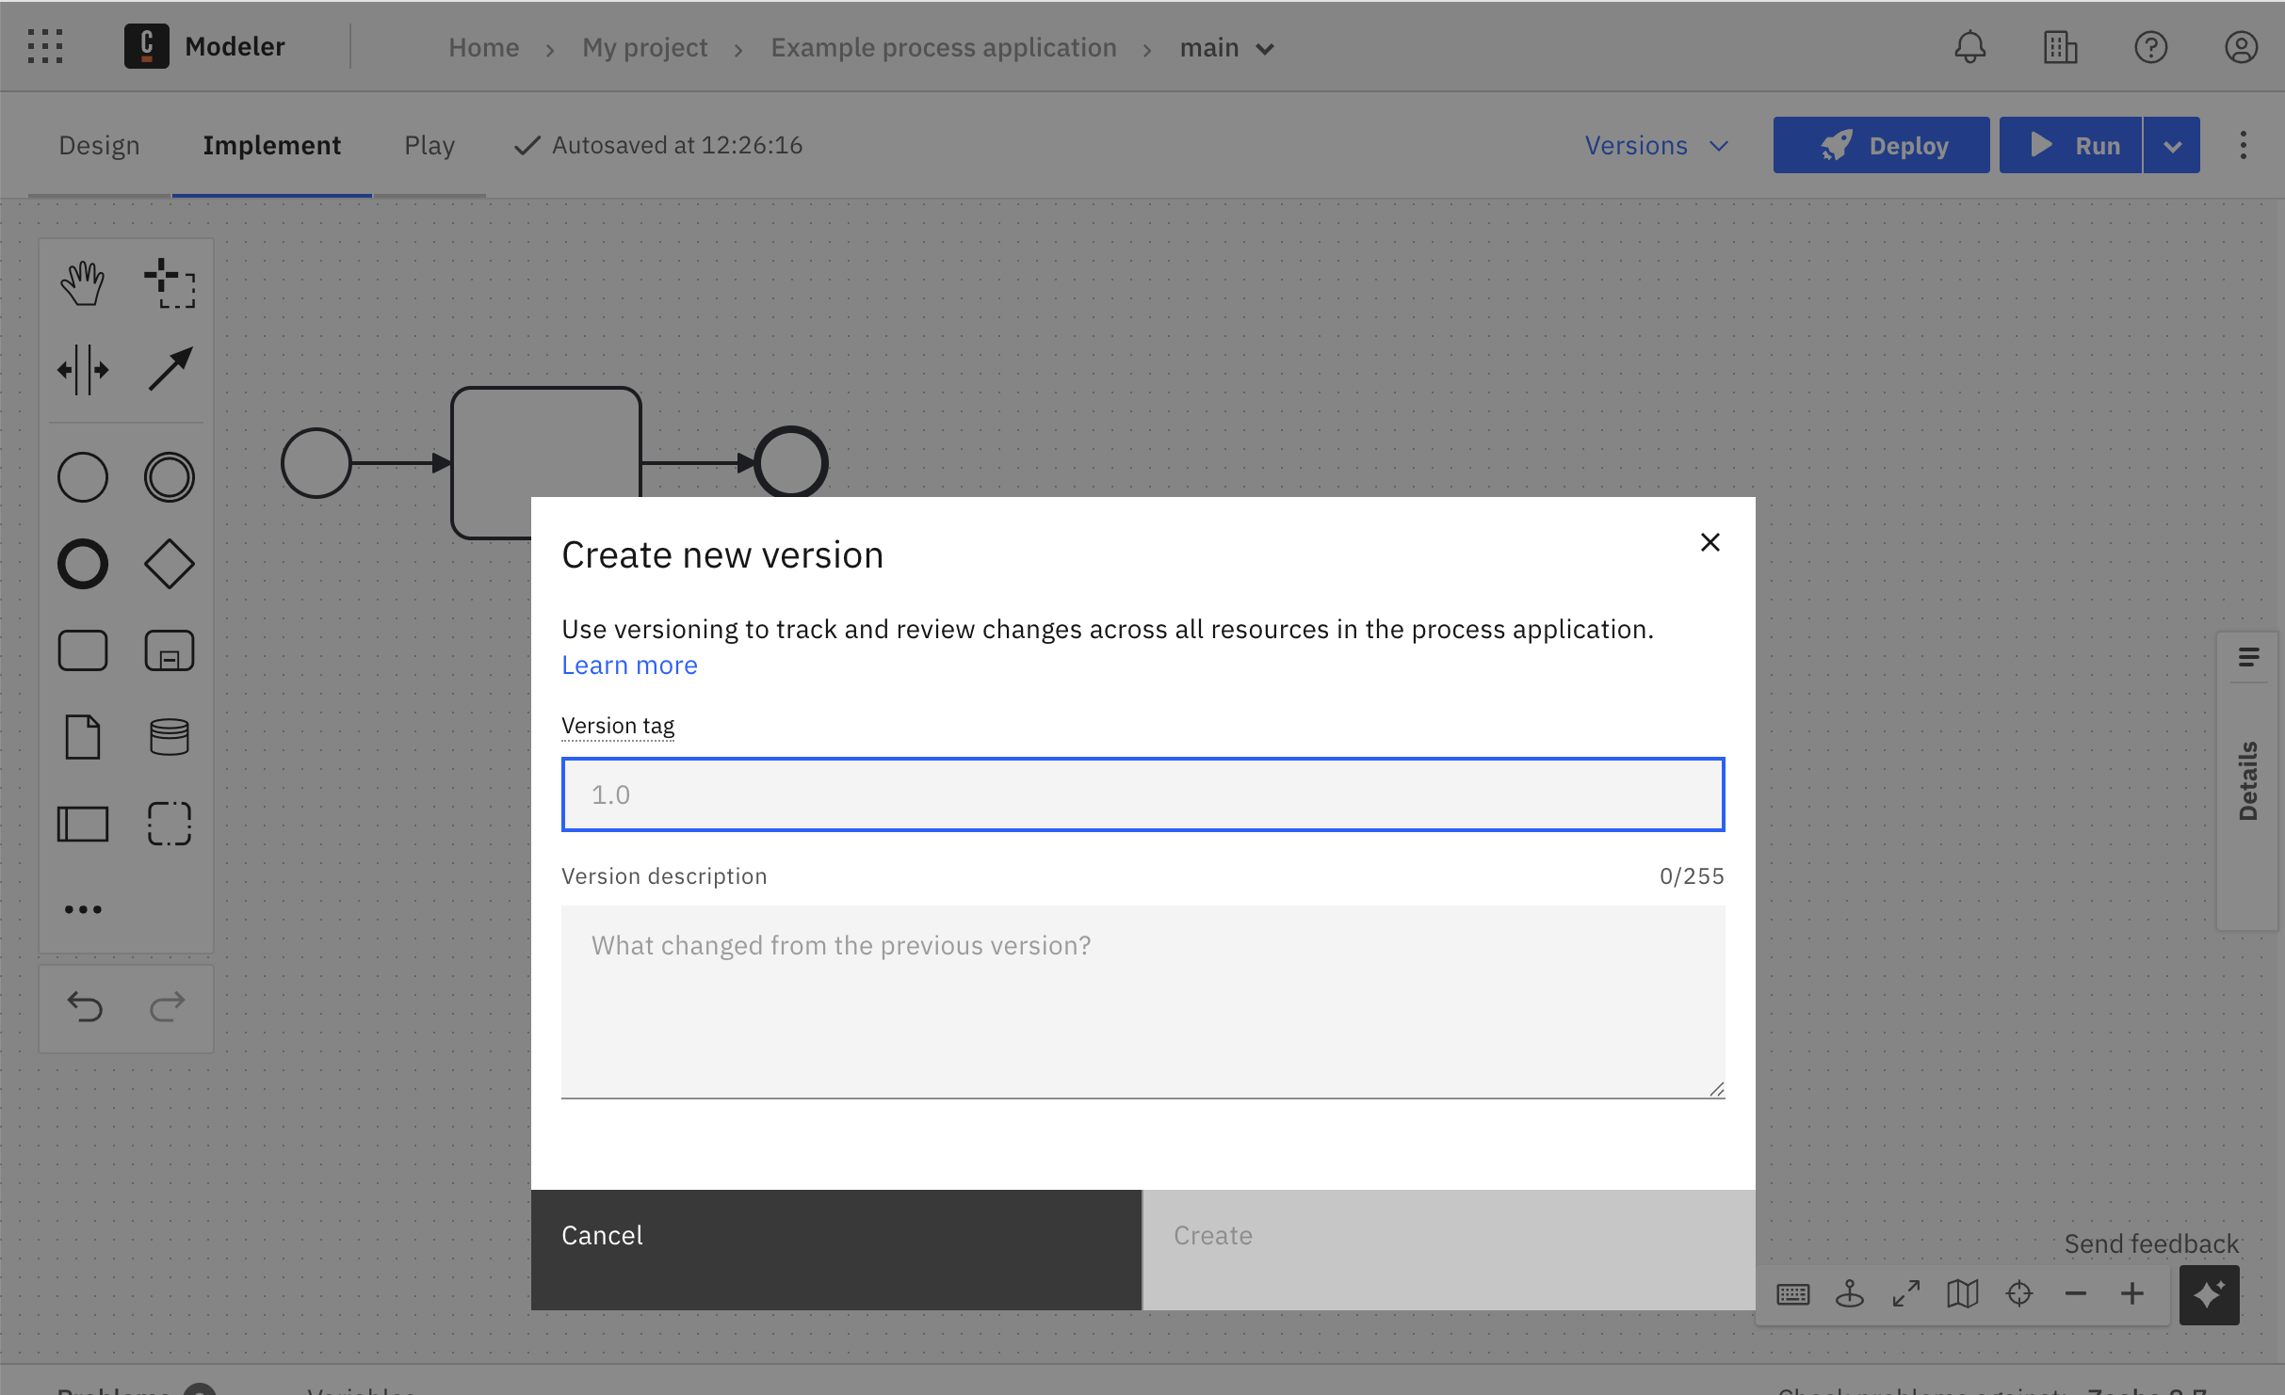Image resolution: width=2285 pixels, height=1395 pixels.
Task: Zoom in using the plus icon
Action: (2131, 1293)
